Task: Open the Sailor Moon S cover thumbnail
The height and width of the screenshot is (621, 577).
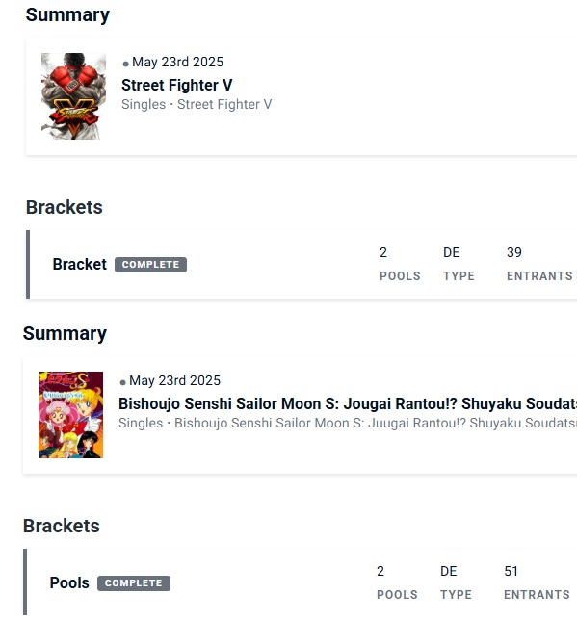Action: [x=70, y=415]
